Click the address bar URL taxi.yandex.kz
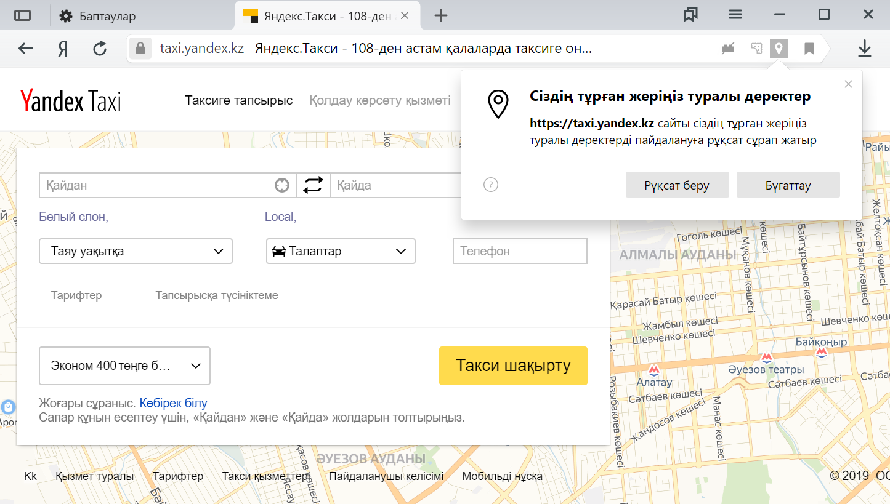Viewport: 890px width, 504px height. [202, 49]
